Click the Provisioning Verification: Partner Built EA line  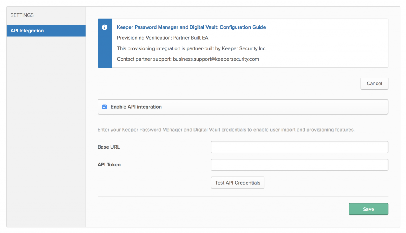point(162,38)
